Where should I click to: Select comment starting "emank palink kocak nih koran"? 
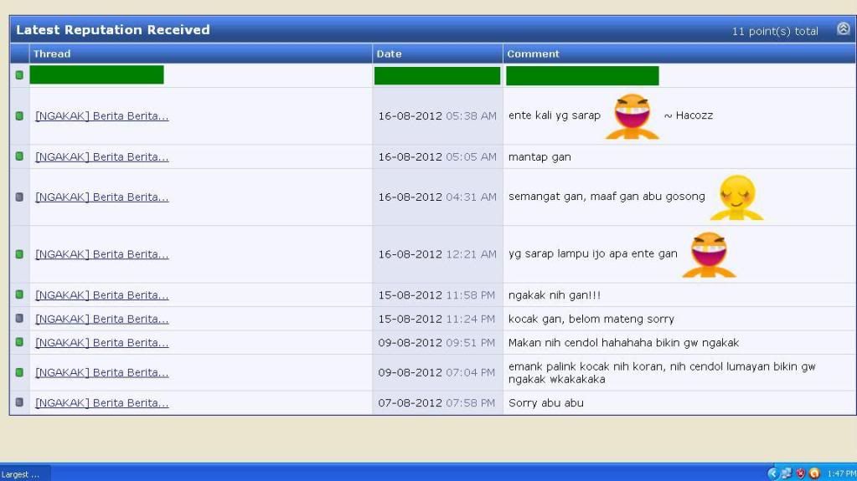(661, 372)
